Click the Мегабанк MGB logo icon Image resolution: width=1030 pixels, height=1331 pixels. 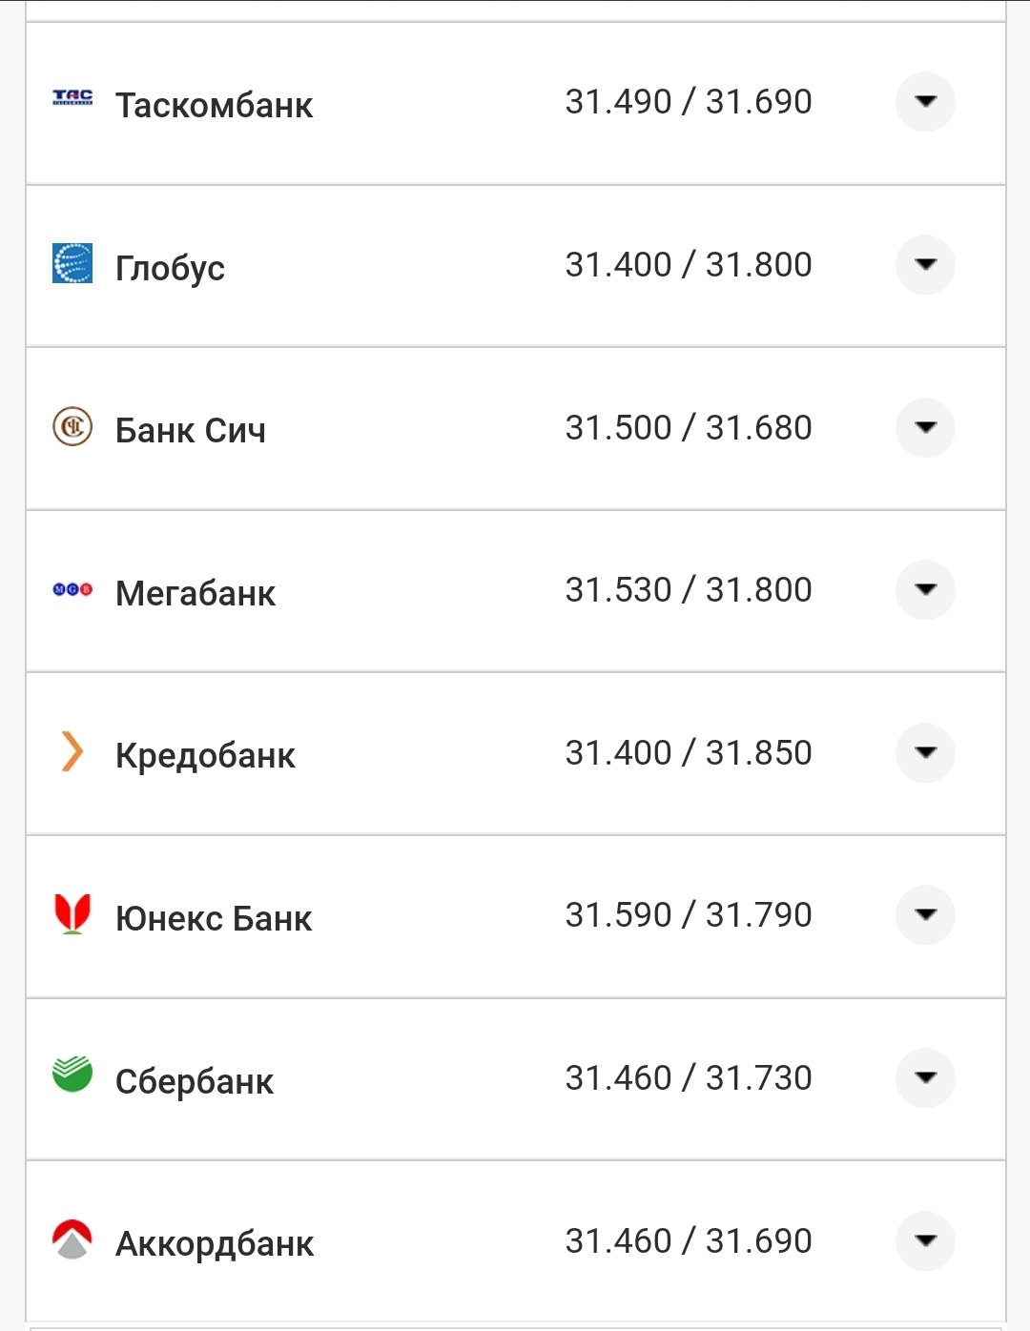click(72, 590)
